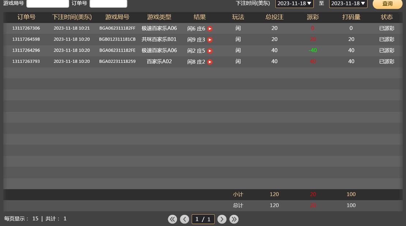The width and height of the screenshot is (406, 226).
Task: Go to previous page arrow icon
Action: click(x=185, y=219)
